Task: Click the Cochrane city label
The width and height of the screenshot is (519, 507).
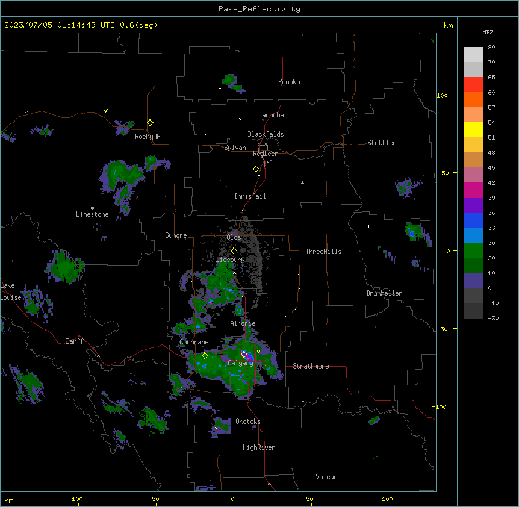Action: [x=194, y=342]
